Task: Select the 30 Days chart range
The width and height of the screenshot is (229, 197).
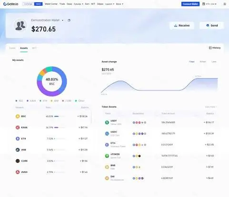Action: [203, 62]
